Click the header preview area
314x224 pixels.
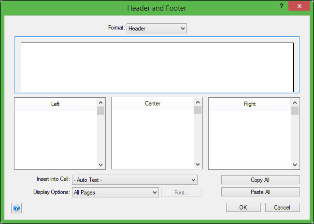tap(157, 66)
